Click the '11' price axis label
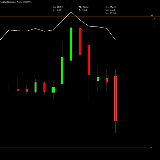This screenshot has width=160, height=160. tap(154, 27)
